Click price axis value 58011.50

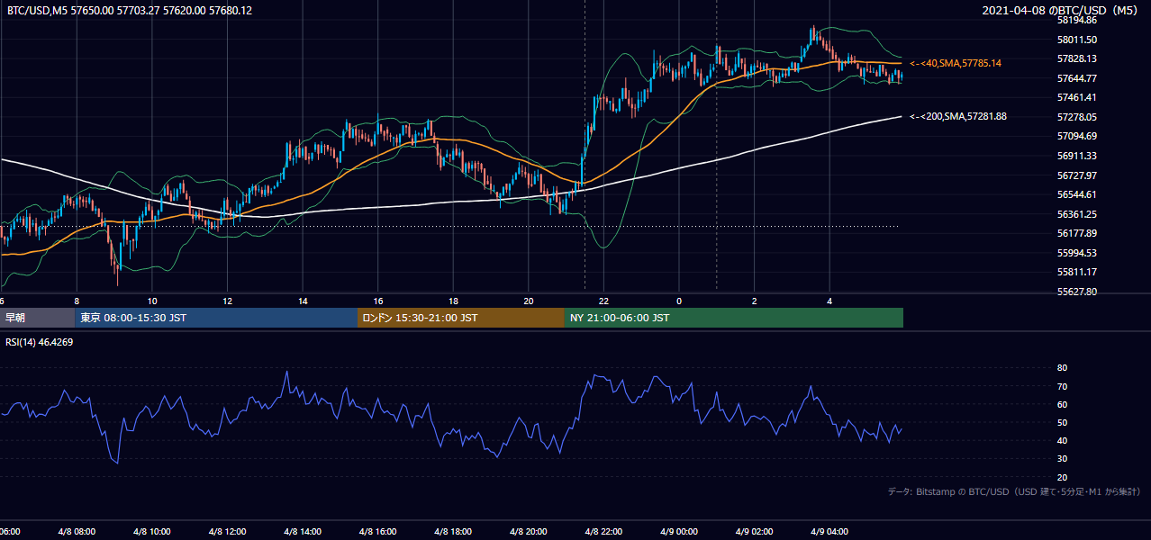click(x=1077, y=40)
